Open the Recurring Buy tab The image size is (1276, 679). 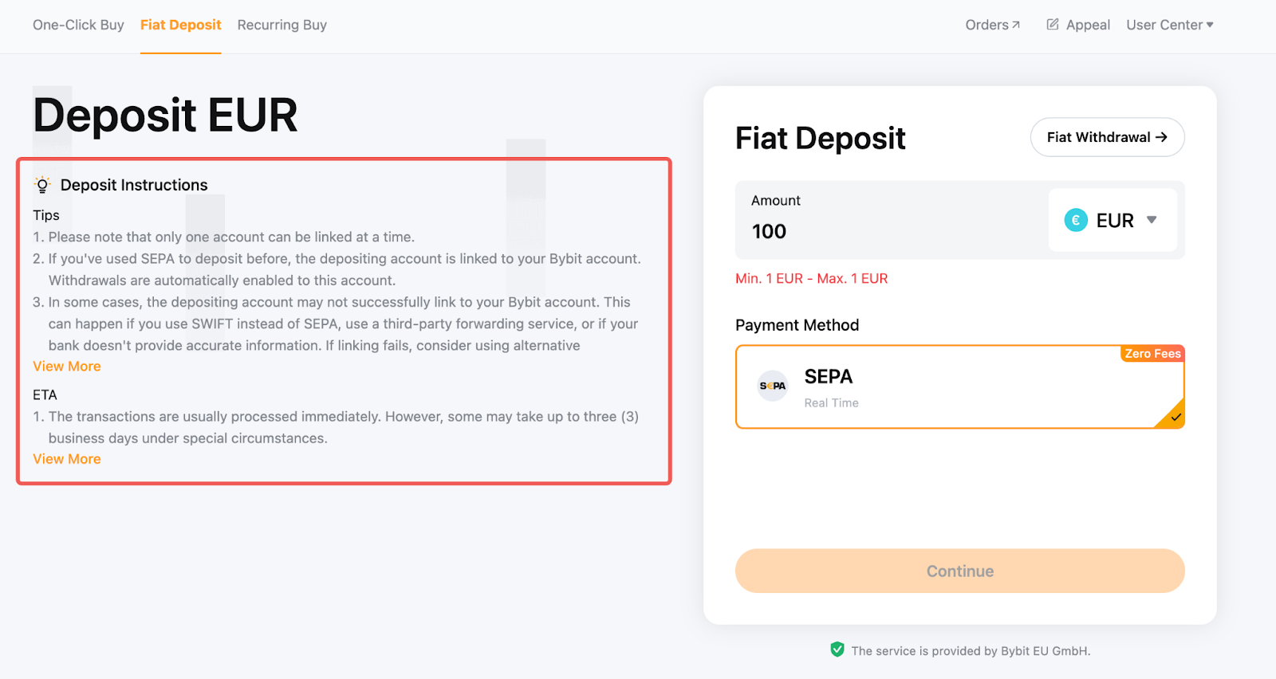tap(282, 25)
